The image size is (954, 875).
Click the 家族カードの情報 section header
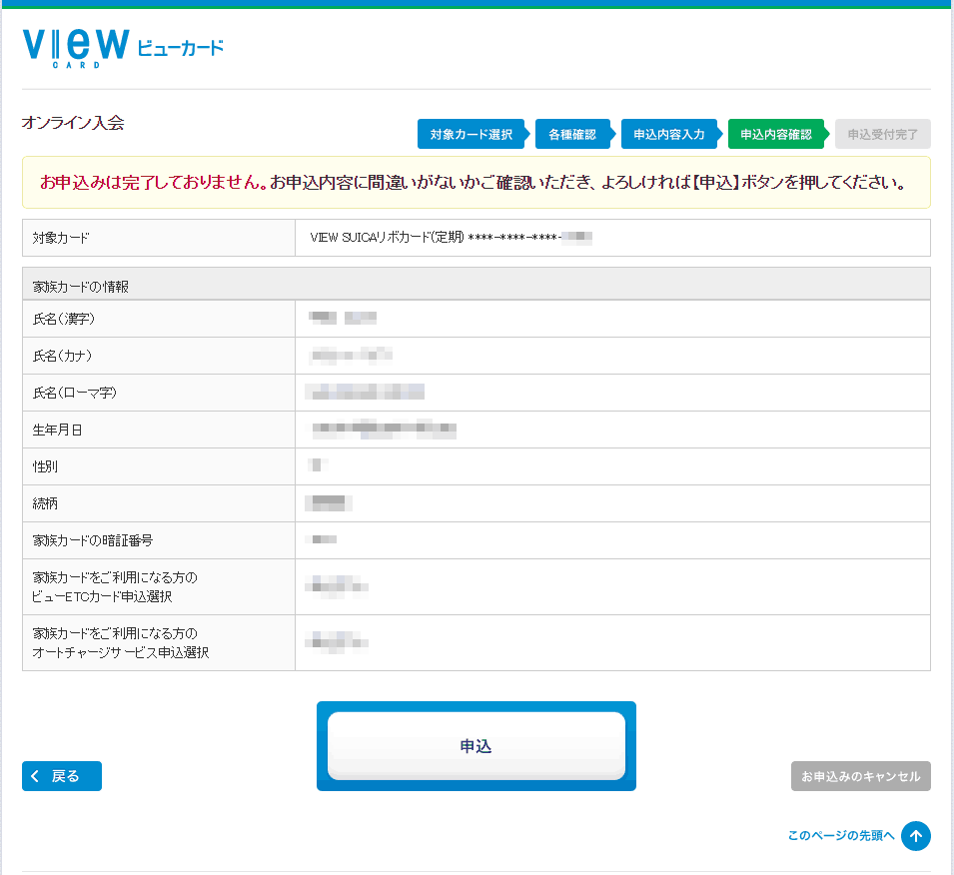tap(81, 287)
